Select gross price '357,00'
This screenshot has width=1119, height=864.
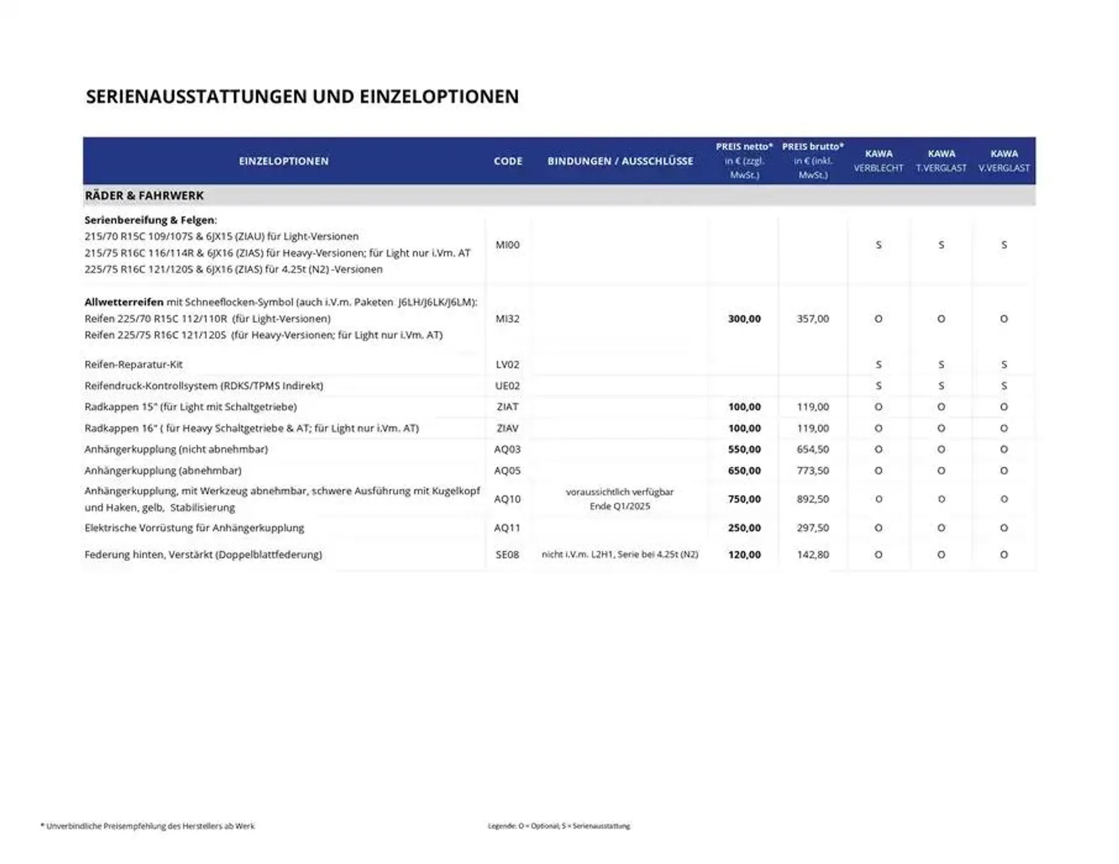(812, 319)
